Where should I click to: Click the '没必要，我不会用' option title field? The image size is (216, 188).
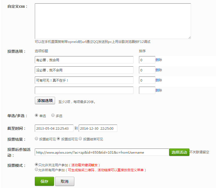click(84, 70)
